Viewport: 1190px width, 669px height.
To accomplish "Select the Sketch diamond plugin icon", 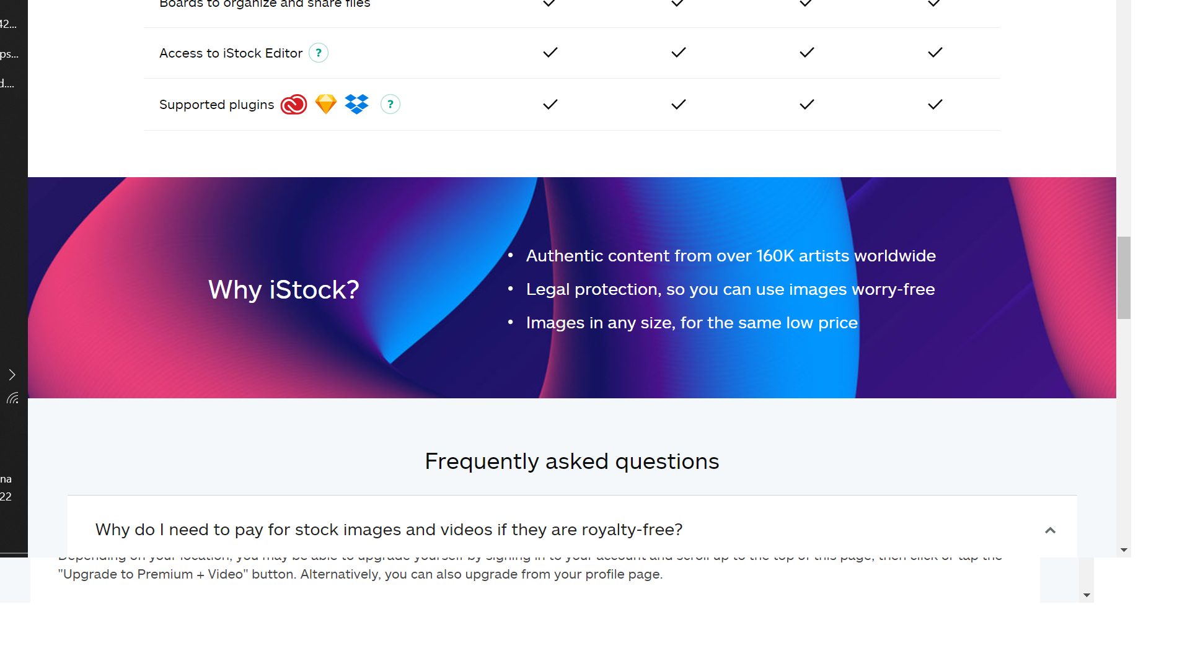I will point(326,104).
